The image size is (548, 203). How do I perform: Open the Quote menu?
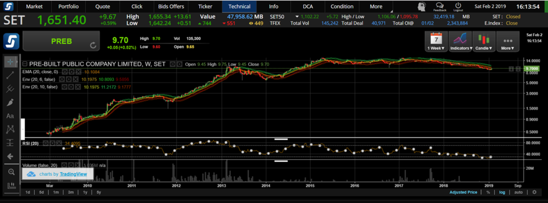click(x=102, y=6)
